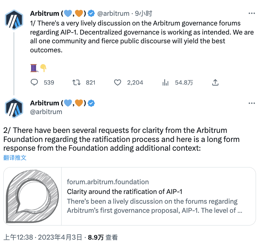Click the reply speech bubble icon
Image resolution: width=261 pixels, height=249 pixels.
click(x=34, y=82)
